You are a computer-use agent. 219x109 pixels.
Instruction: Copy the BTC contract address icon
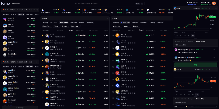(127, 37)
